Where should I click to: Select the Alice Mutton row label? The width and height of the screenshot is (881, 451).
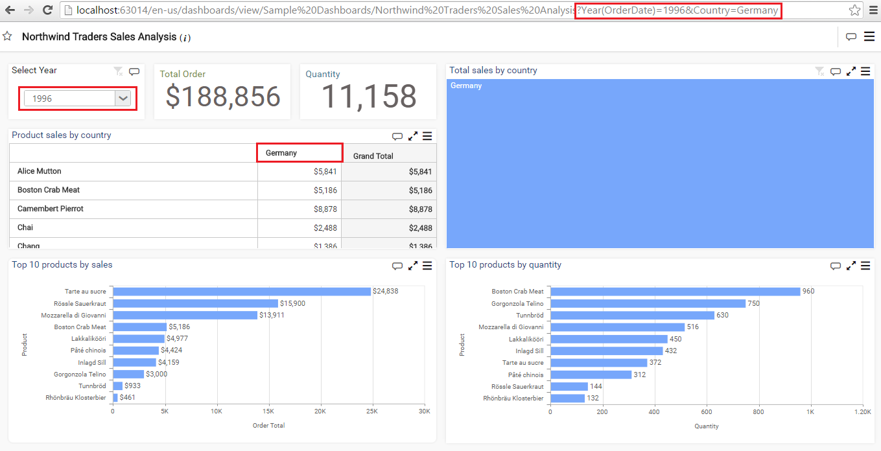pos(40,171)
